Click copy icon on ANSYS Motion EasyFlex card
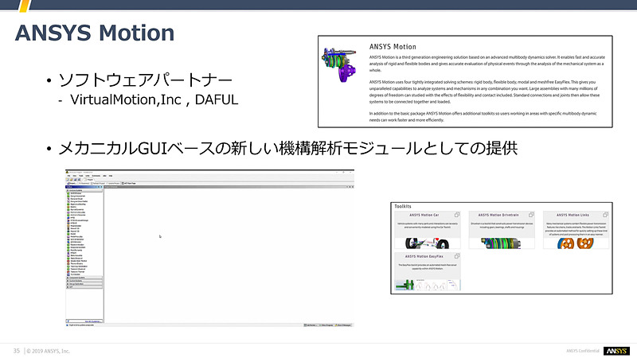This screenshot has width=637, height=358. pos(457,256)
